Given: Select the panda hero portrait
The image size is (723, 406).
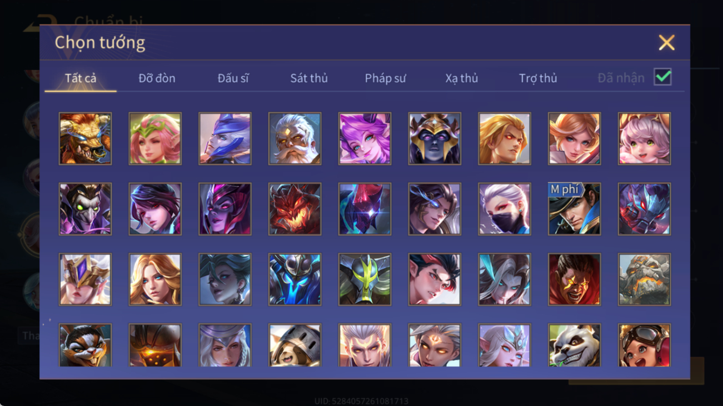Looking at the screenshot, I should (x=574, y=345).
